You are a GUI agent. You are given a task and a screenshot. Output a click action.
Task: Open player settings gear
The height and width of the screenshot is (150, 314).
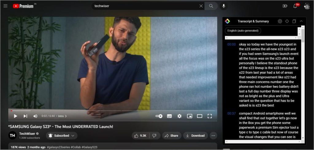pyautogui.click(x=179, y=116)
